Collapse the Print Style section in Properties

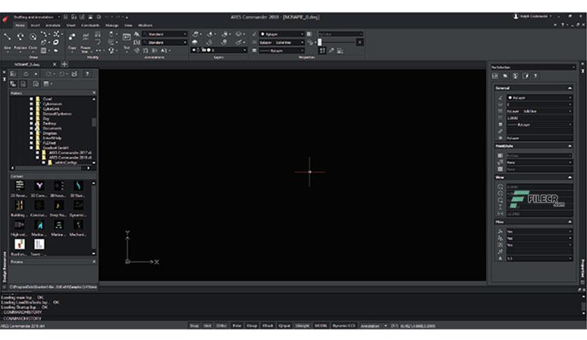569,146
